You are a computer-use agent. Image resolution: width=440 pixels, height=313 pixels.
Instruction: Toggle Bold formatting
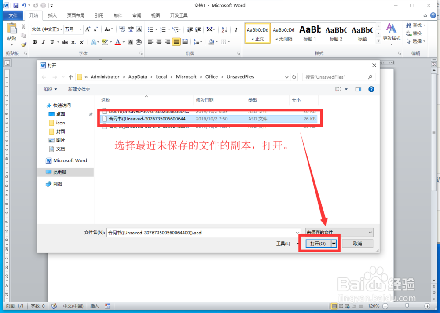[35, 42]
